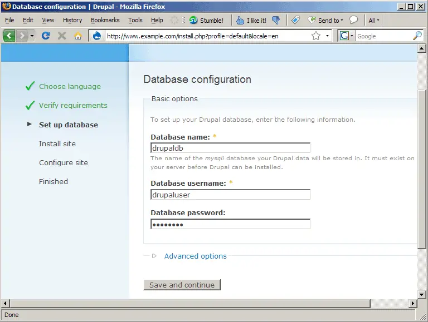Open the All topics dropdown

pos(374,21)
